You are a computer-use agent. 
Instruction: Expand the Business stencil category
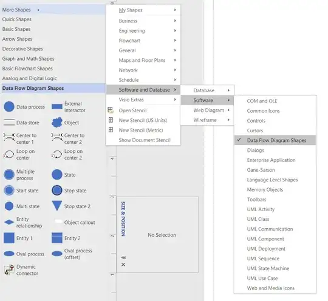(x=143, y=21)
